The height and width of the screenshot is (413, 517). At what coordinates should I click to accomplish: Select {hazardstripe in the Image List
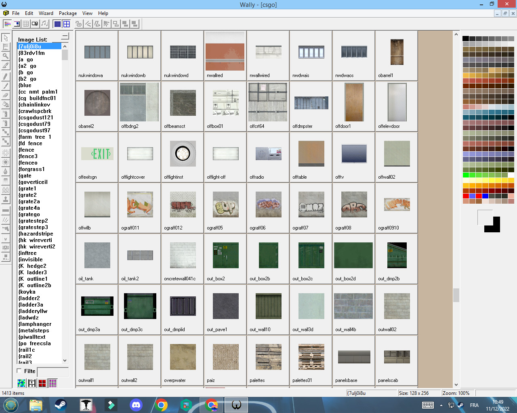[36, 234]
